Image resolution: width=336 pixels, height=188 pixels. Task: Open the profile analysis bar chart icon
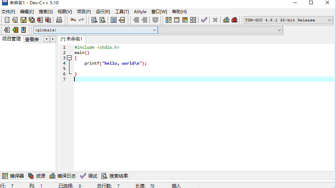tap(226, 20)
